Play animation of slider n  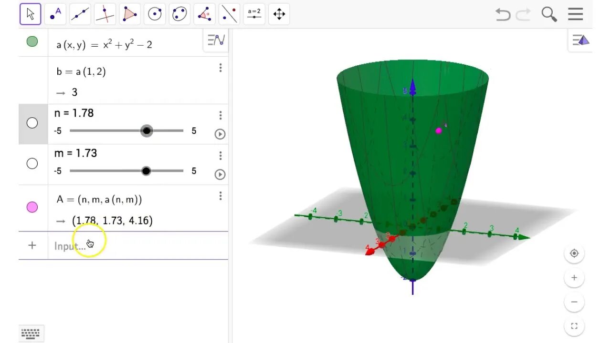pos(220,134)
